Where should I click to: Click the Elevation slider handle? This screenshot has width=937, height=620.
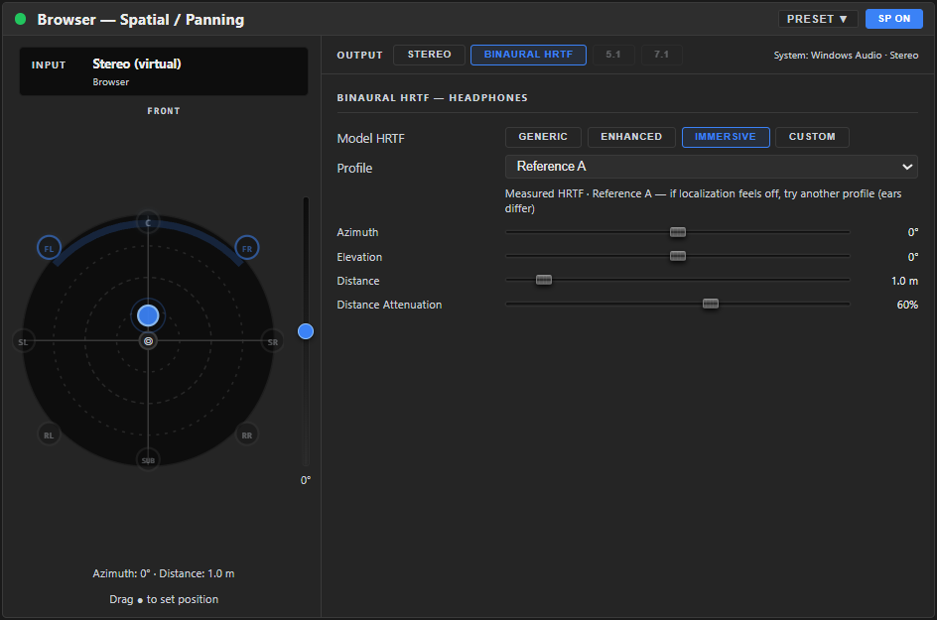(x=678, y=256)
